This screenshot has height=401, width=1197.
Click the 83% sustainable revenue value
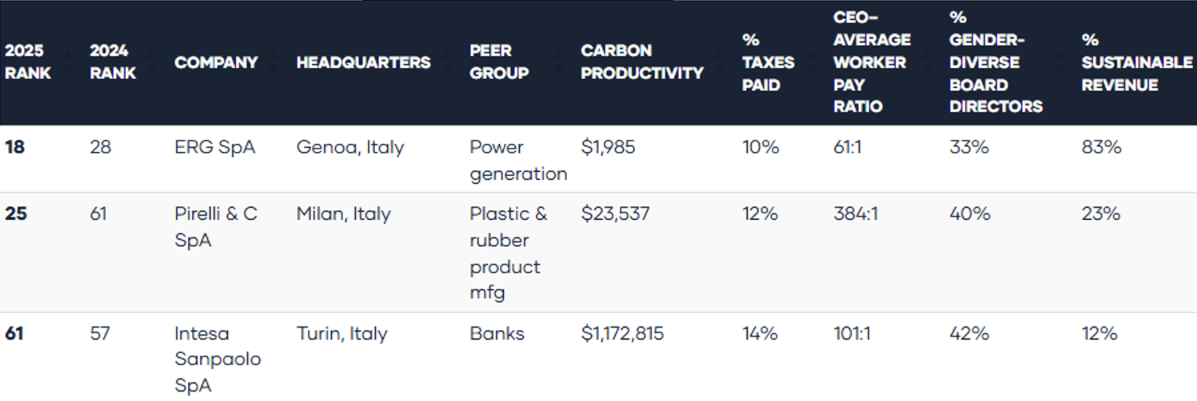pyautogui.click(x=1101, y=147)
